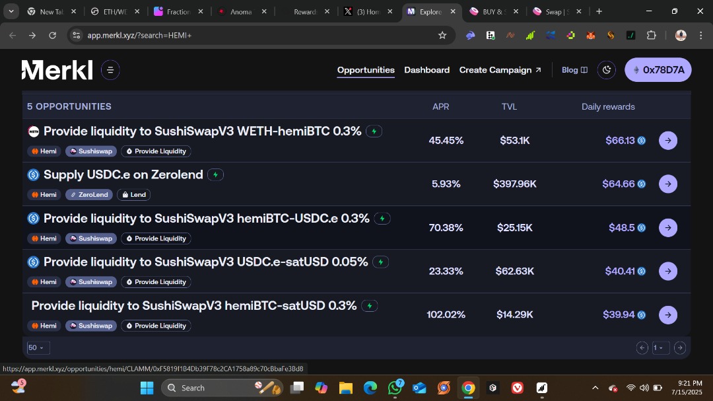Sort by Daily rewards column header
Viewport: 713px width, 401px height.
608,106
